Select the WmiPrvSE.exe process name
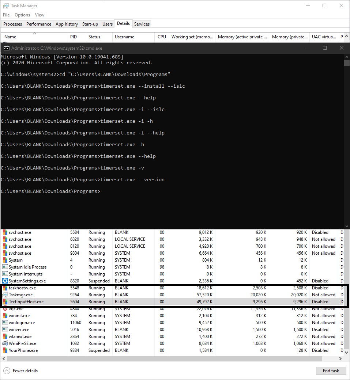 point(23,343)
